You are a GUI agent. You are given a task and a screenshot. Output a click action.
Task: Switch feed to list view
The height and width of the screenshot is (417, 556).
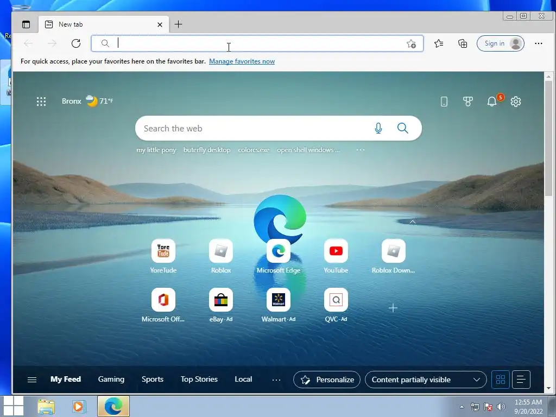(521, 380)
